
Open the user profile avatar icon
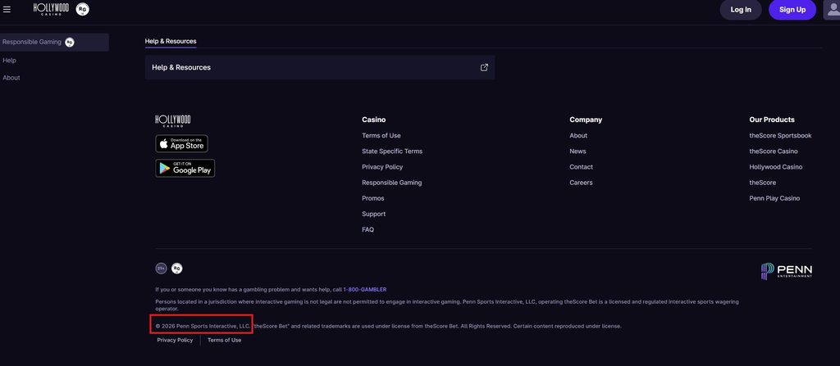tap(832, 10)
